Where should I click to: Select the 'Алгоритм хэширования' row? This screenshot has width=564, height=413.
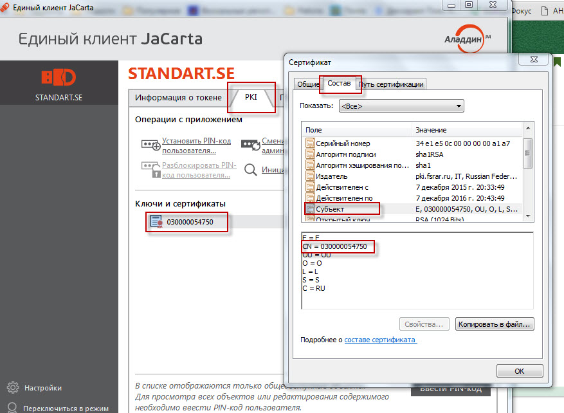pos(413,165)
